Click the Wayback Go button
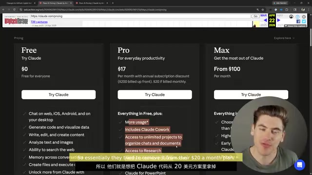Screen dimensions: 312x175 click(x=255, y=16)
